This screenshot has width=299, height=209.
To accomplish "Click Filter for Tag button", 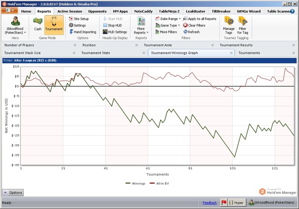I will coord(242,25).
